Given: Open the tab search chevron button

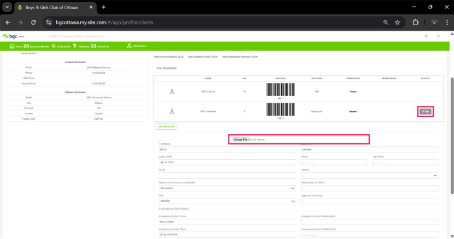Looking at the screenshot, I should 7,7.
